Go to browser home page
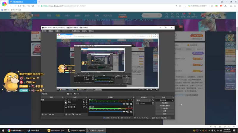 point(24,6)
